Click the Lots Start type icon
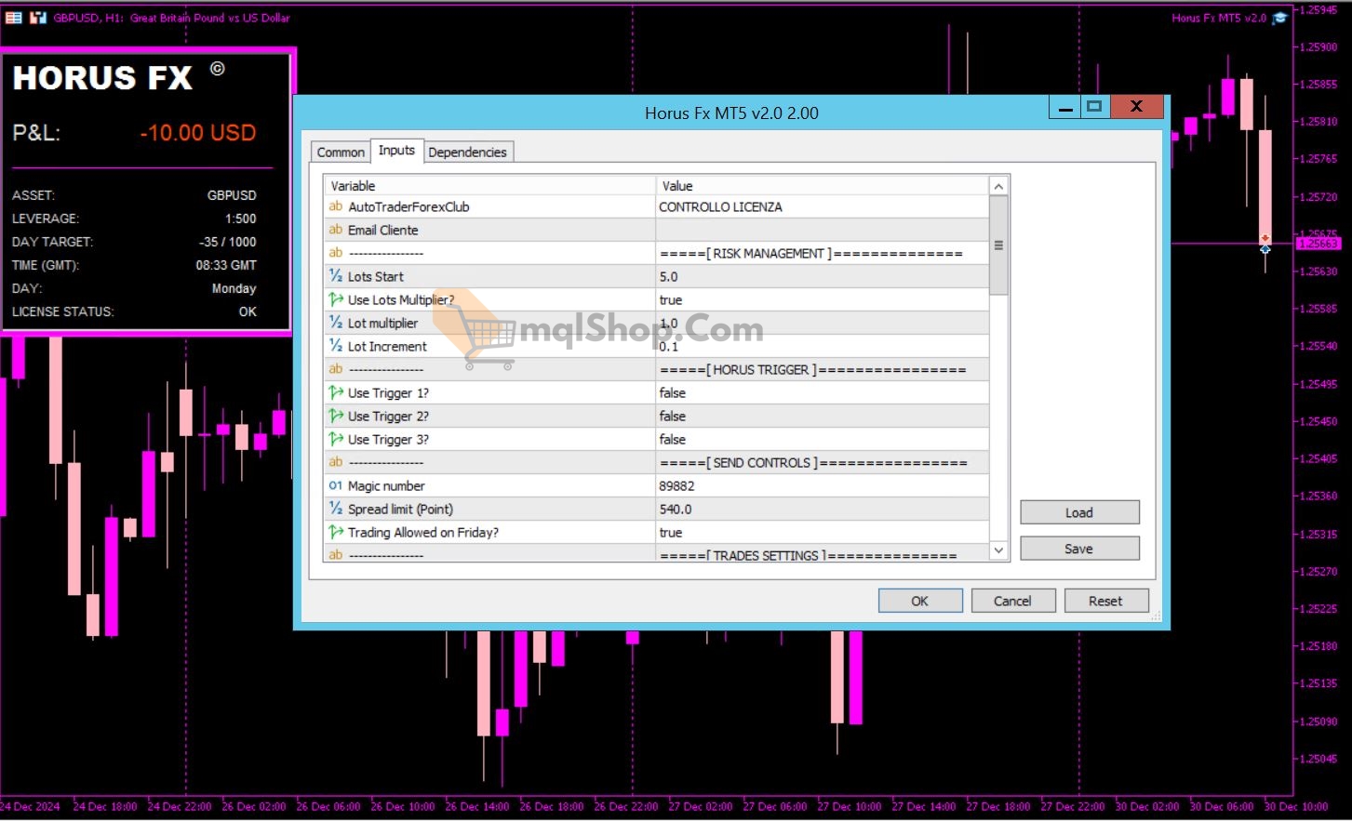This screenshot has width=1352, height=821. 336,276
